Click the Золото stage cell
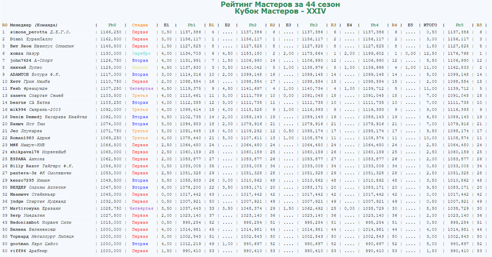 [140, 67]
